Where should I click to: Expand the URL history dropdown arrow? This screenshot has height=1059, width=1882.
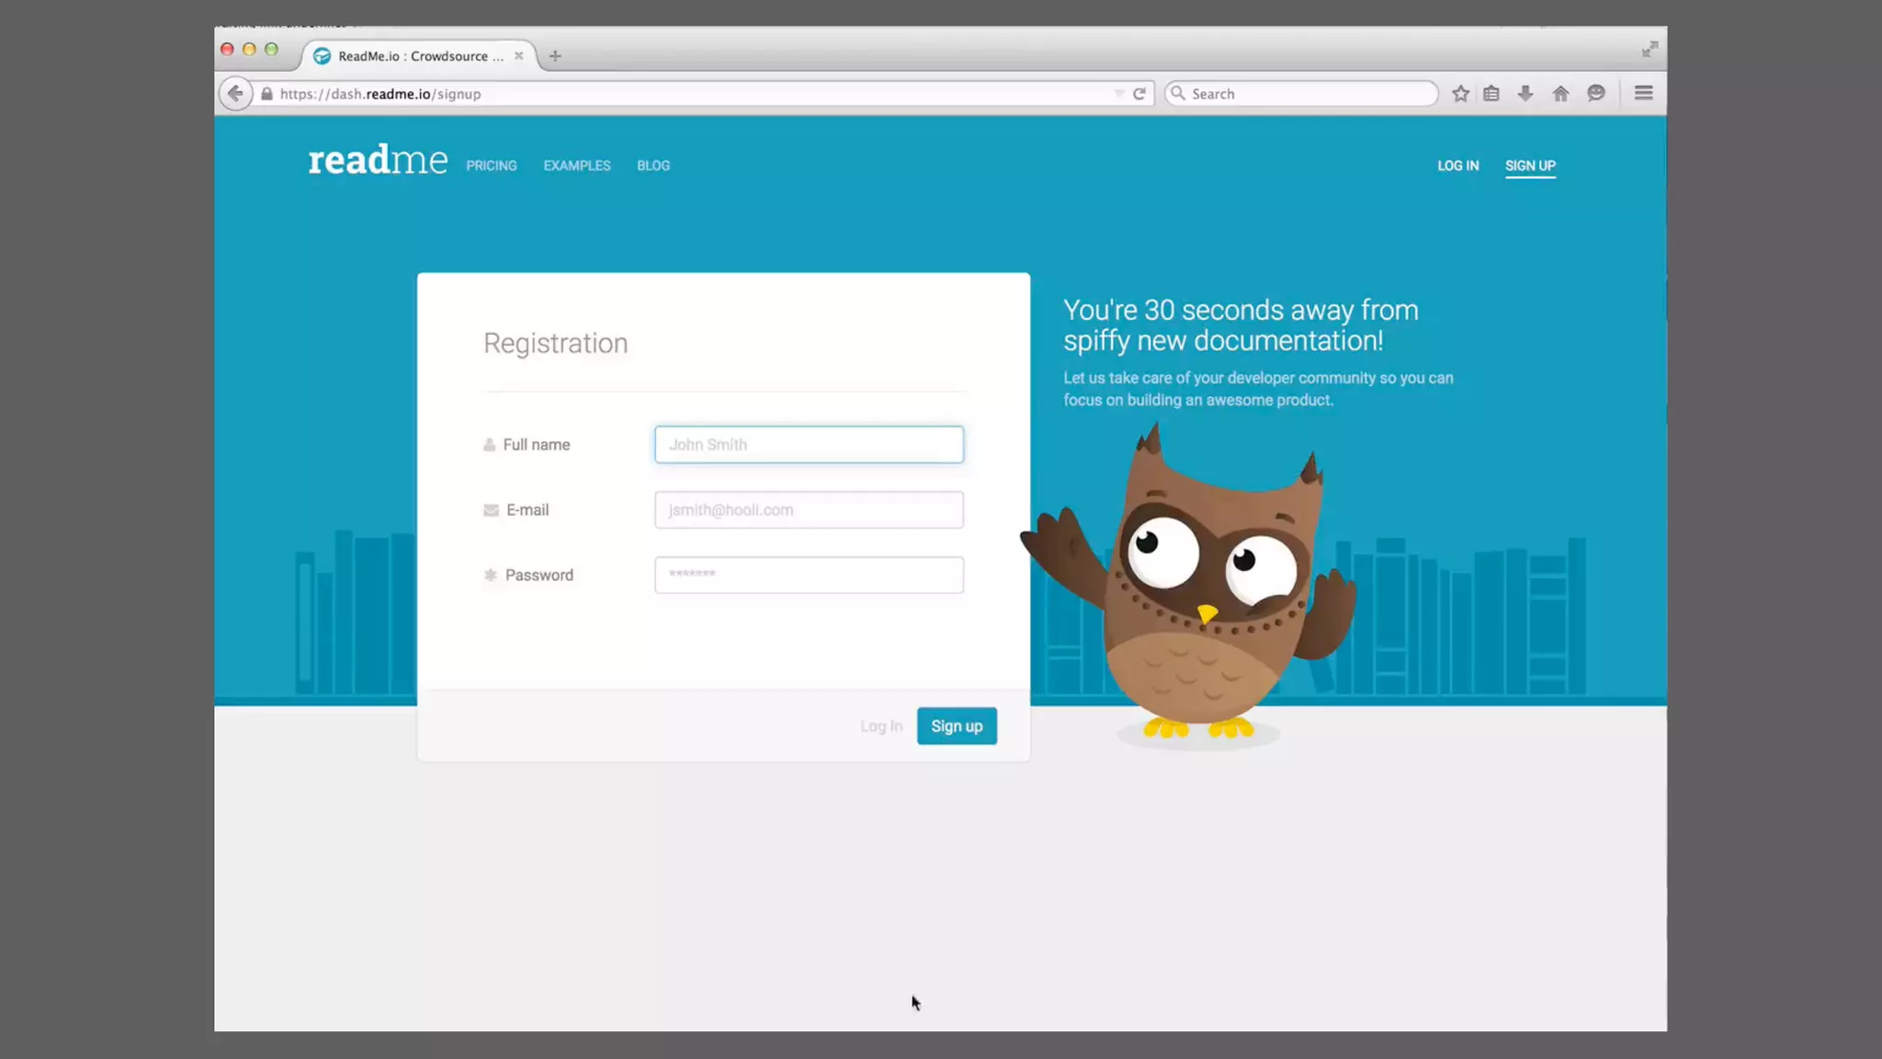[x=1118, y=94]
